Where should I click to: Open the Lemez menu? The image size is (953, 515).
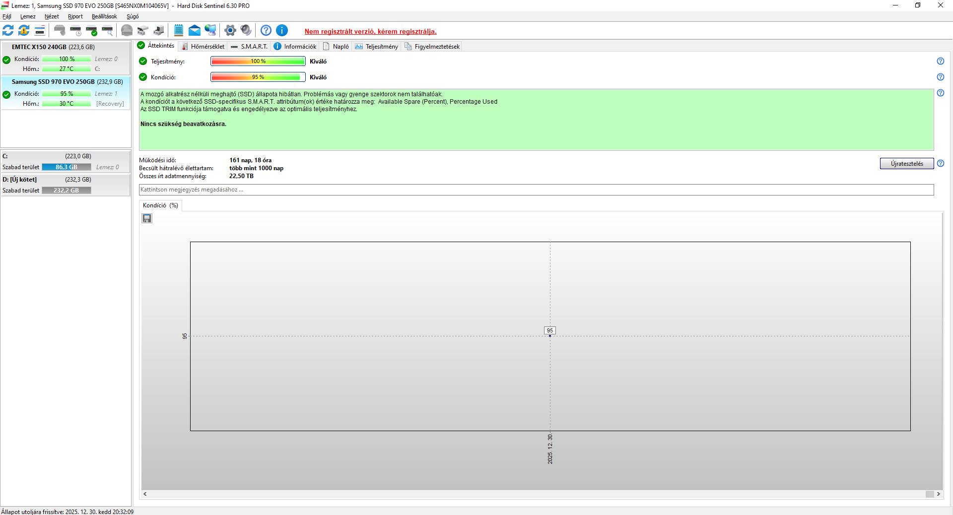pos(28,16)
